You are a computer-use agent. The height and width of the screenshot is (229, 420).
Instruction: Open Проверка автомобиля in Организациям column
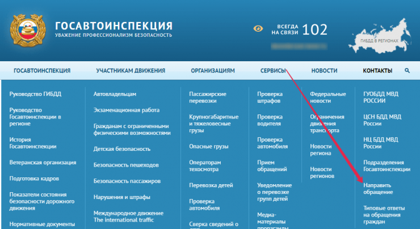point(204,205)
